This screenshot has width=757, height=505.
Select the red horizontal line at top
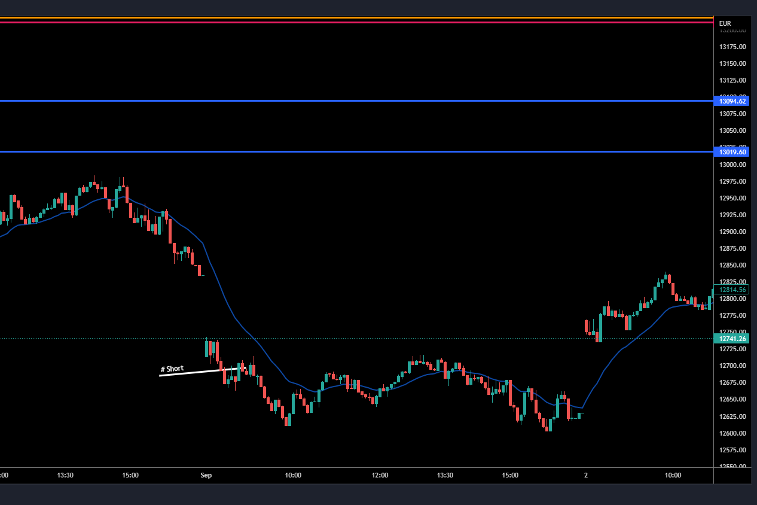[359, 22]
